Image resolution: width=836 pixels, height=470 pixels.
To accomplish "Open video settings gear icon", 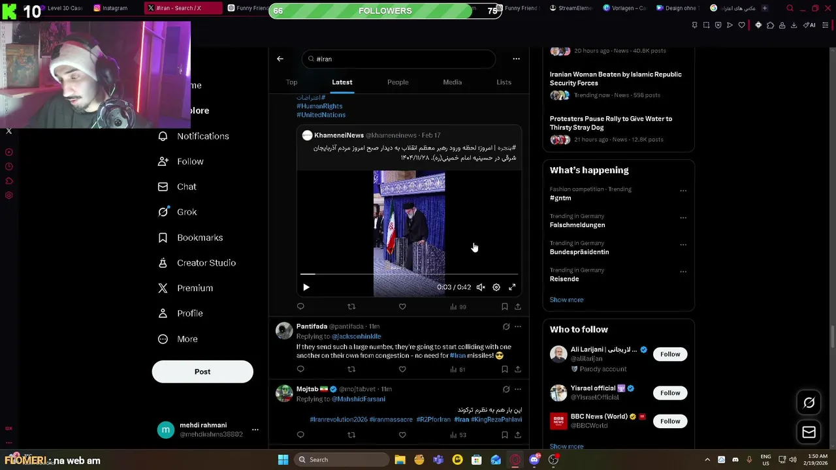I will (496, 287).
